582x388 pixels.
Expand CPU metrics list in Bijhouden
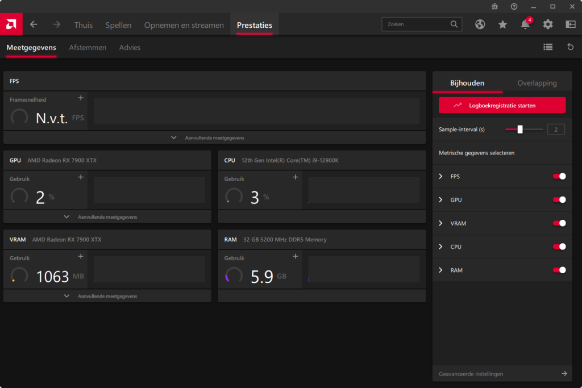[x=440, y=247]
